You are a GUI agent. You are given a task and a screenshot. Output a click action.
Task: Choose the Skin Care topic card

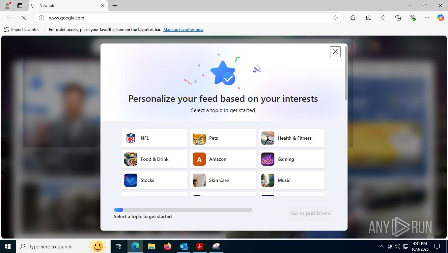223,180
